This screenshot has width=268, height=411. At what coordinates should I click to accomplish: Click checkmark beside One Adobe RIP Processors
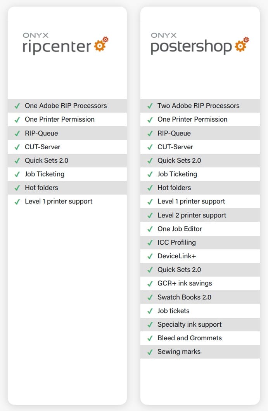[17, 106]
